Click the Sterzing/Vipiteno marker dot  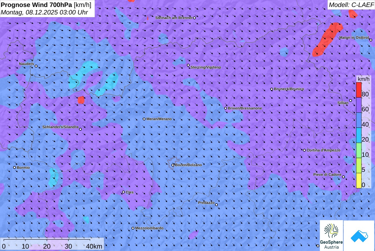point(188,65)
